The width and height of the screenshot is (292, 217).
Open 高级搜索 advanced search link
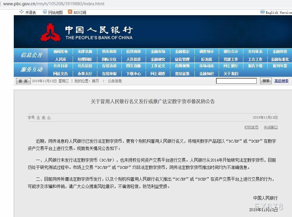coord(281,81)
